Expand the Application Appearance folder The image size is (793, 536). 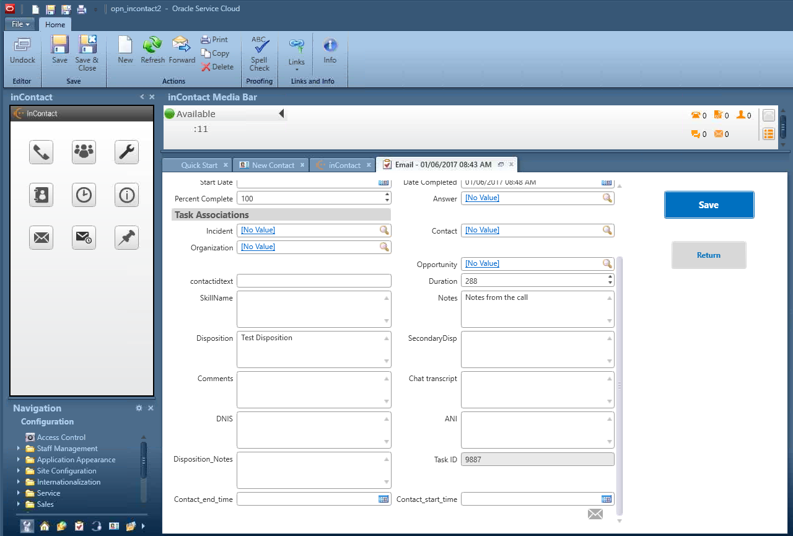coord(18,460)
